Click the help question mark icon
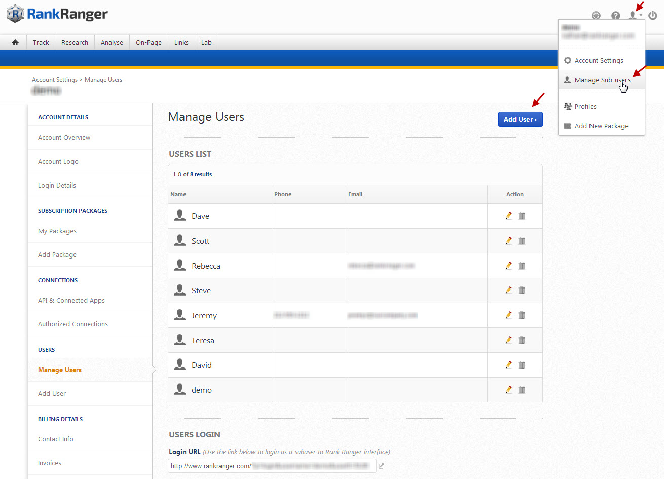The width and height of the screenshot is (664, 479). coord(615,16)
